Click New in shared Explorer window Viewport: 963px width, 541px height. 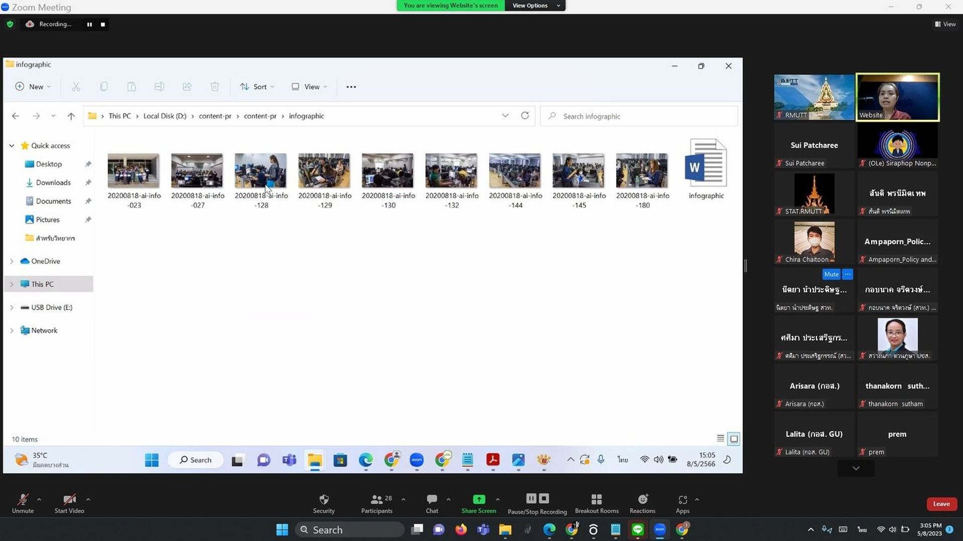(x=33, y=87)
